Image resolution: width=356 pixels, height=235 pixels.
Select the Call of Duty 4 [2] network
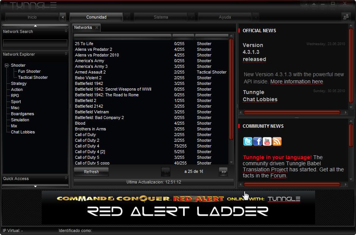[151, 152]
